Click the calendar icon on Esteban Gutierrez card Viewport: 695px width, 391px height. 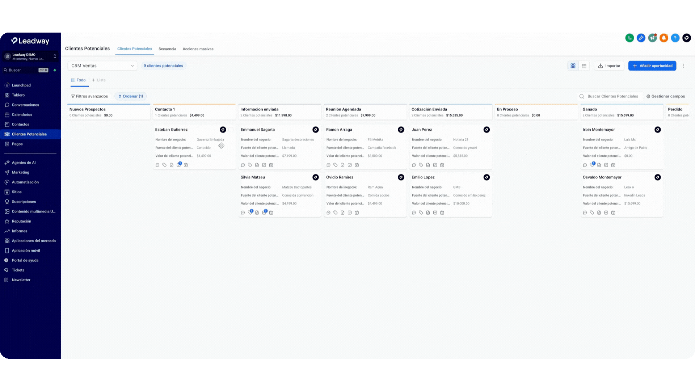[186, 165]
